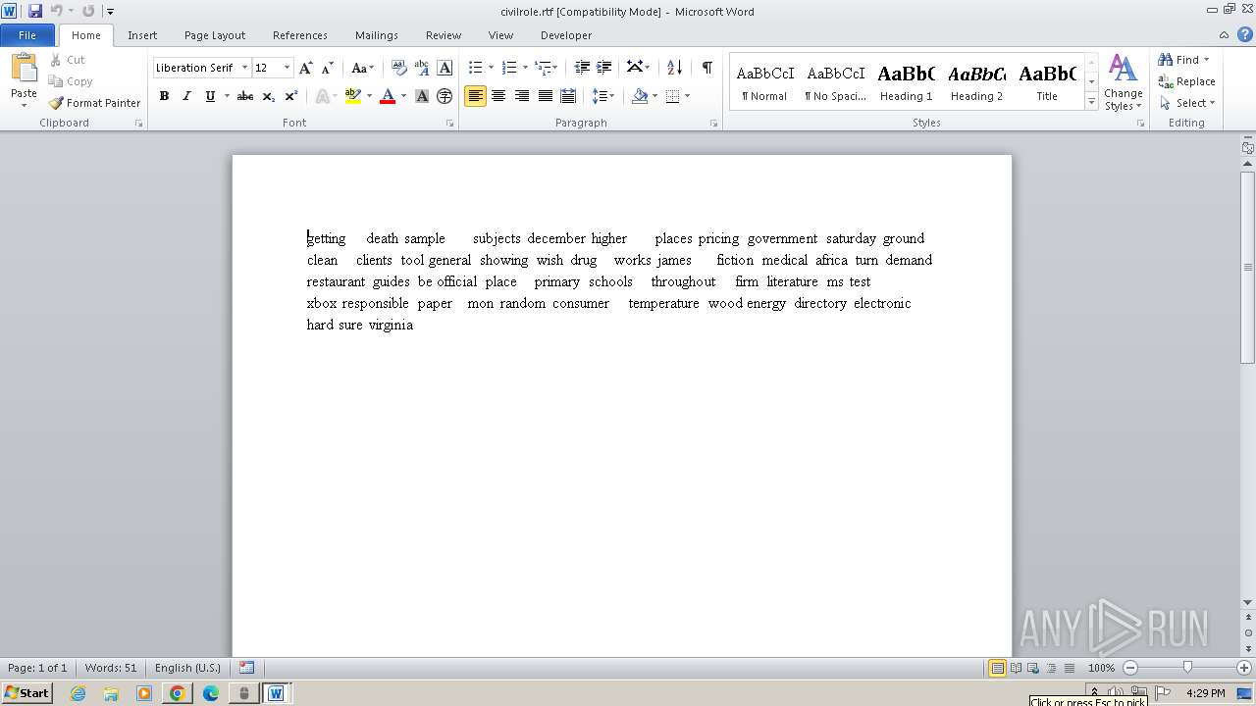Click the zoom slider handle
Screen dimensions: 1256x706
pyautogui.click(x=1187, y=668)
